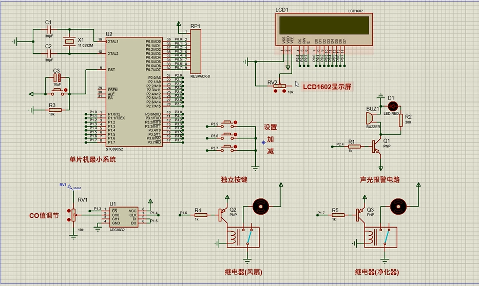The width and height of the screenshot is (479, 286).
Task: Click the RP1 RESPACK-8 resistor pack
Action: [195, 52]
